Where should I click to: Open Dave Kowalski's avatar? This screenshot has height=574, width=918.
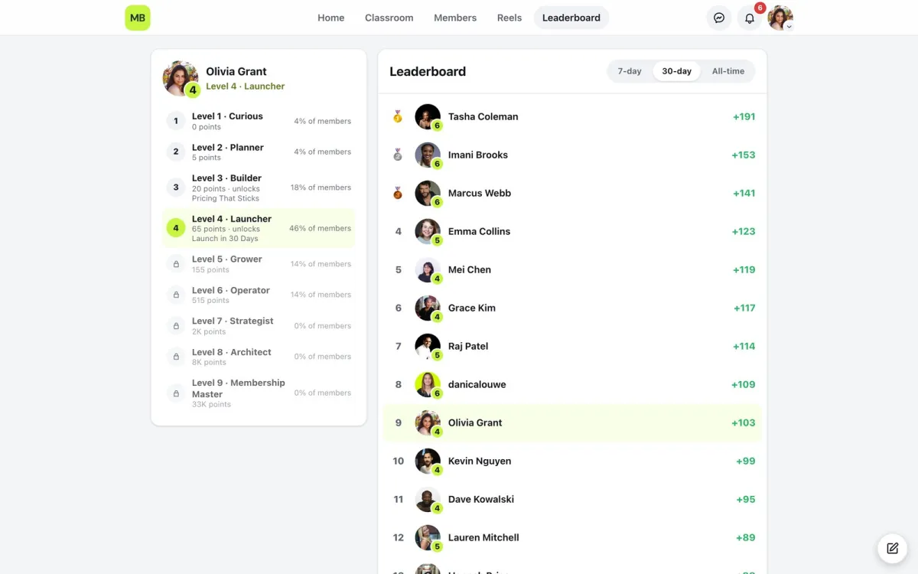(x=428, y=499)
